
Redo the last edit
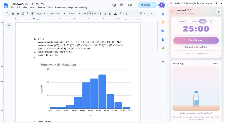tap(18, 14)
